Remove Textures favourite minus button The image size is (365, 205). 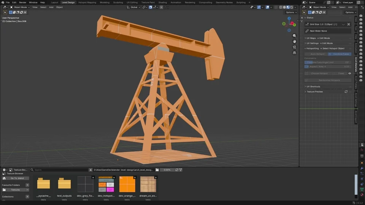pyautogui.click(x=27, y=190)
